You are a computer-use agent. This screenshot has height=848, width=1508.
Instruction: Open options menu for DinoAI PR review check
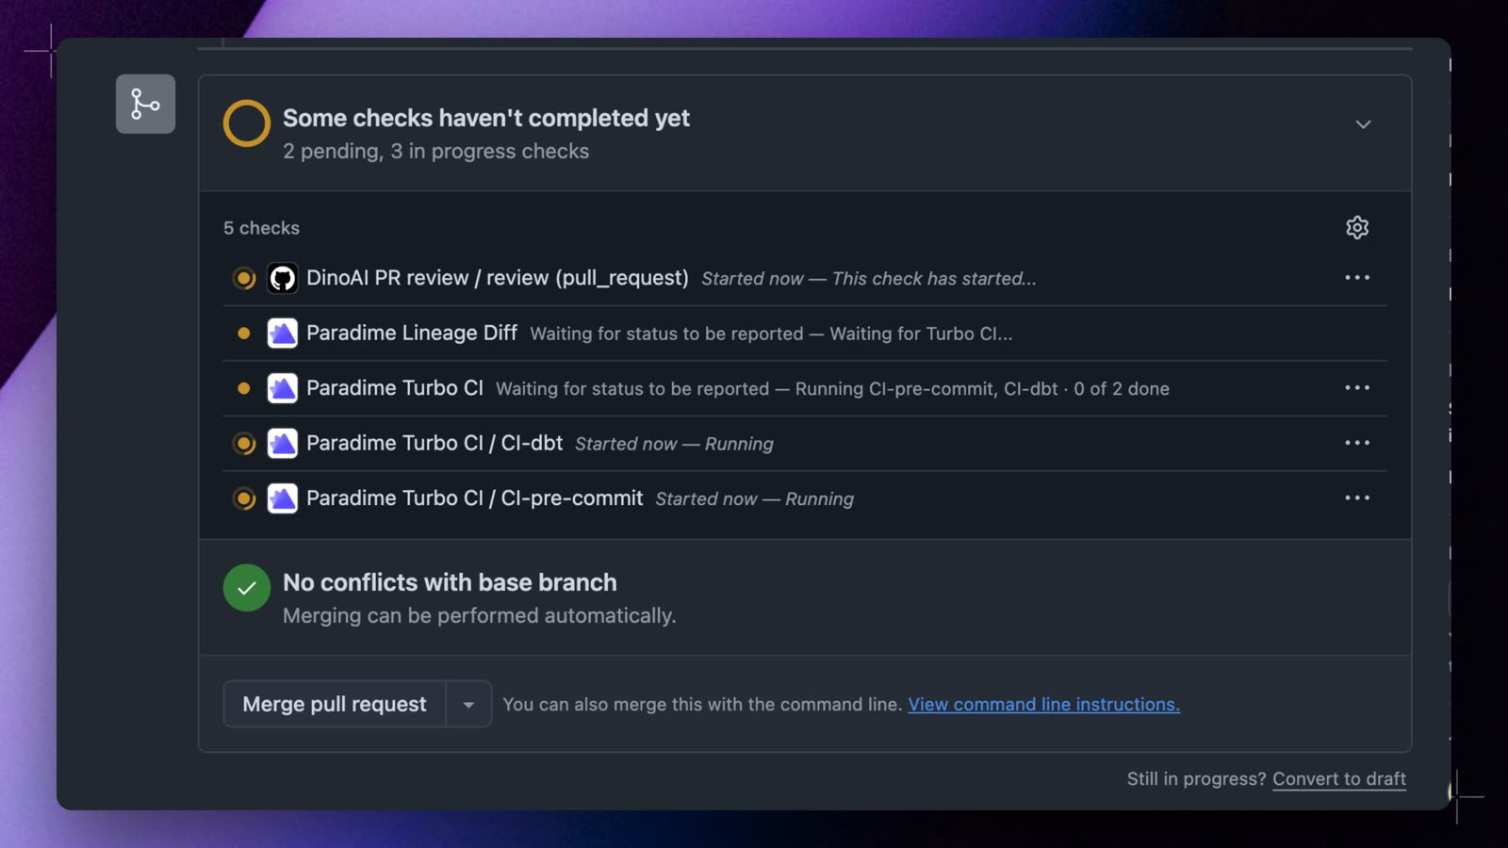pyautogui.click(x=1357, y=277)
